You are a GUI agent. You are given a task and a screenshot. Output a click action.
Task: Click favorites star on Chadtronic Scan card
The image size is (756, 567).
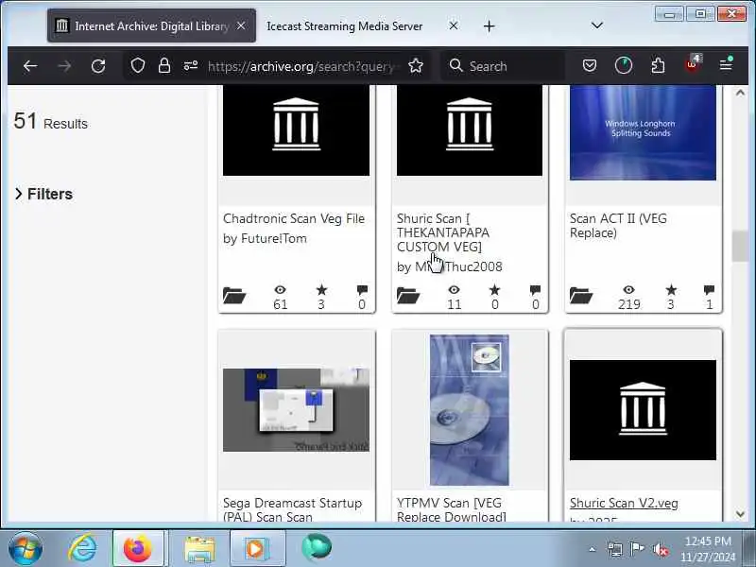click(321, 290)
